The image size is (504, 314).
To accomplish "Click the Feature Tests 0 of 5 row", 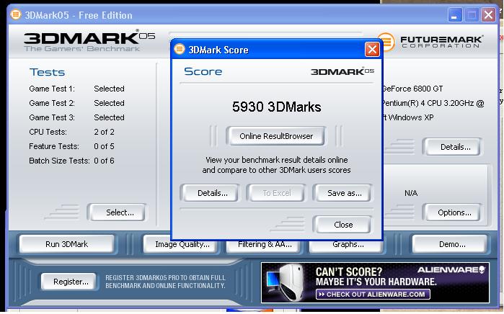I will [x=71, y=146].
